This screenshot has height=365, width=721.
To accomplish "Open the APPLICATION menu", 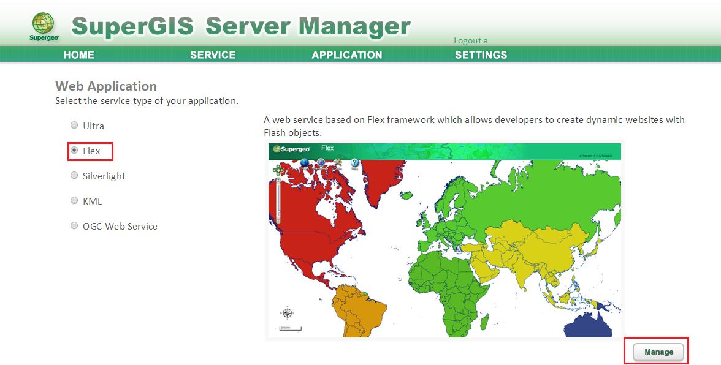I will pyautogui.click(x=347, y=55).
